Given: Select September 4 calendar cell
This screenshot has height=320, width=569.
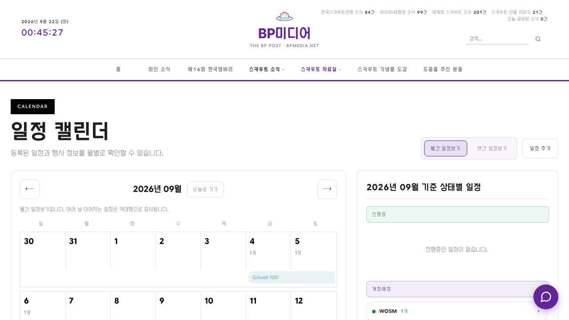Looking at the screenshot, I should point(268,251).
